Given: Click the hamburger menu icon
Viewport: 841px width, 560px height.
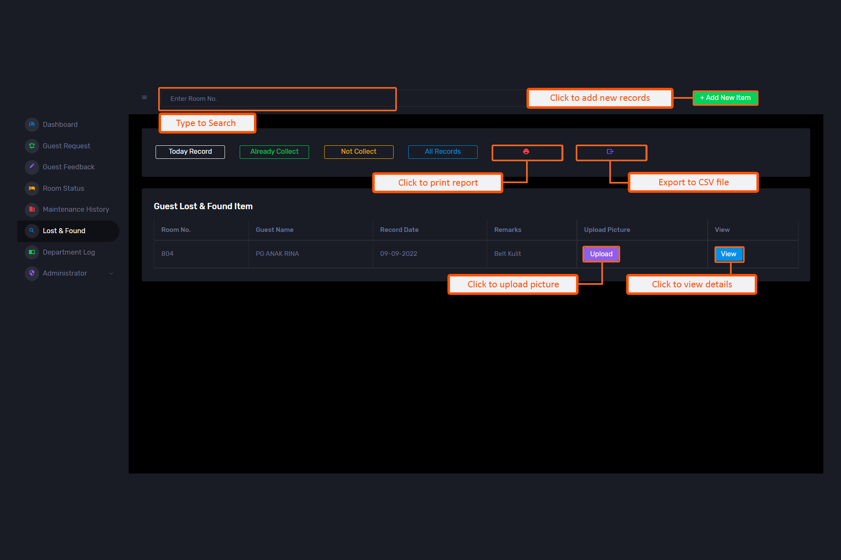Looking at the screenshot, I should 144,97.
